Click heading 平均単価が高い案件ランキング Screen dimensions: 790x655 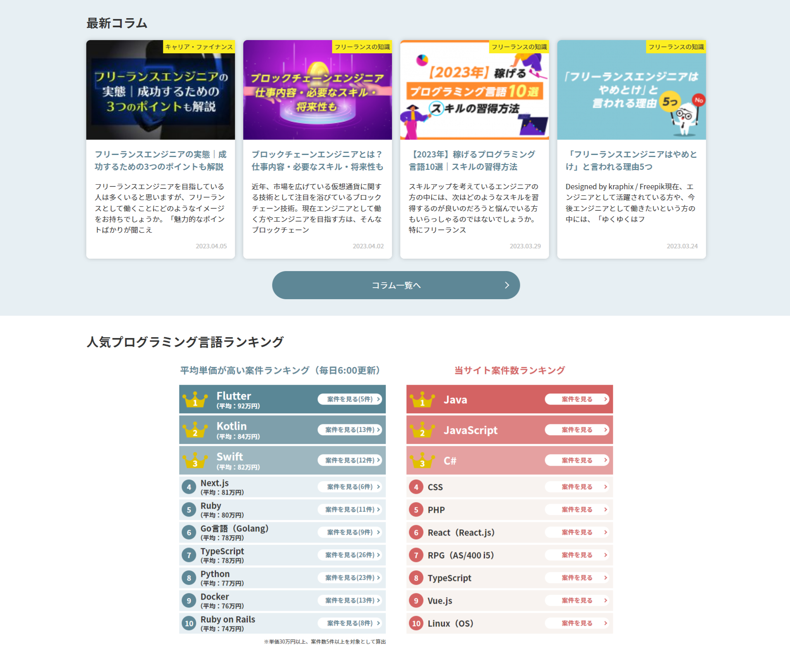point(280,370)
